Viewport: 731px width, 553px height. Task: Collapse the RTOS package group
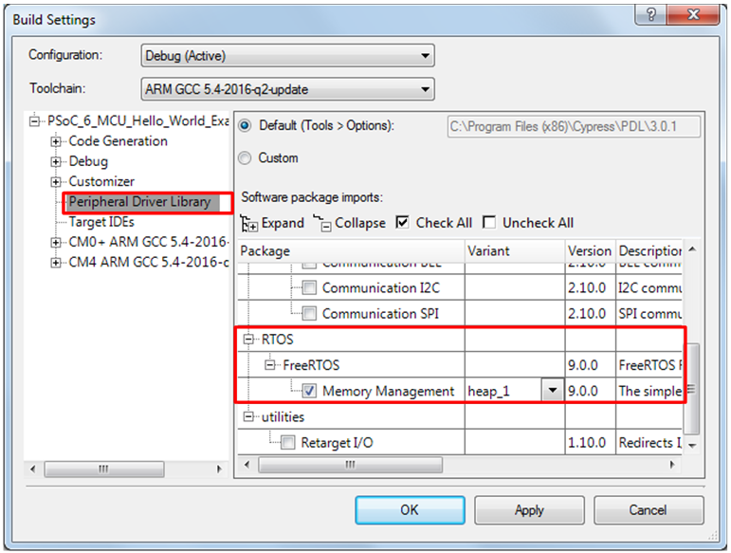tap(248, 339)
